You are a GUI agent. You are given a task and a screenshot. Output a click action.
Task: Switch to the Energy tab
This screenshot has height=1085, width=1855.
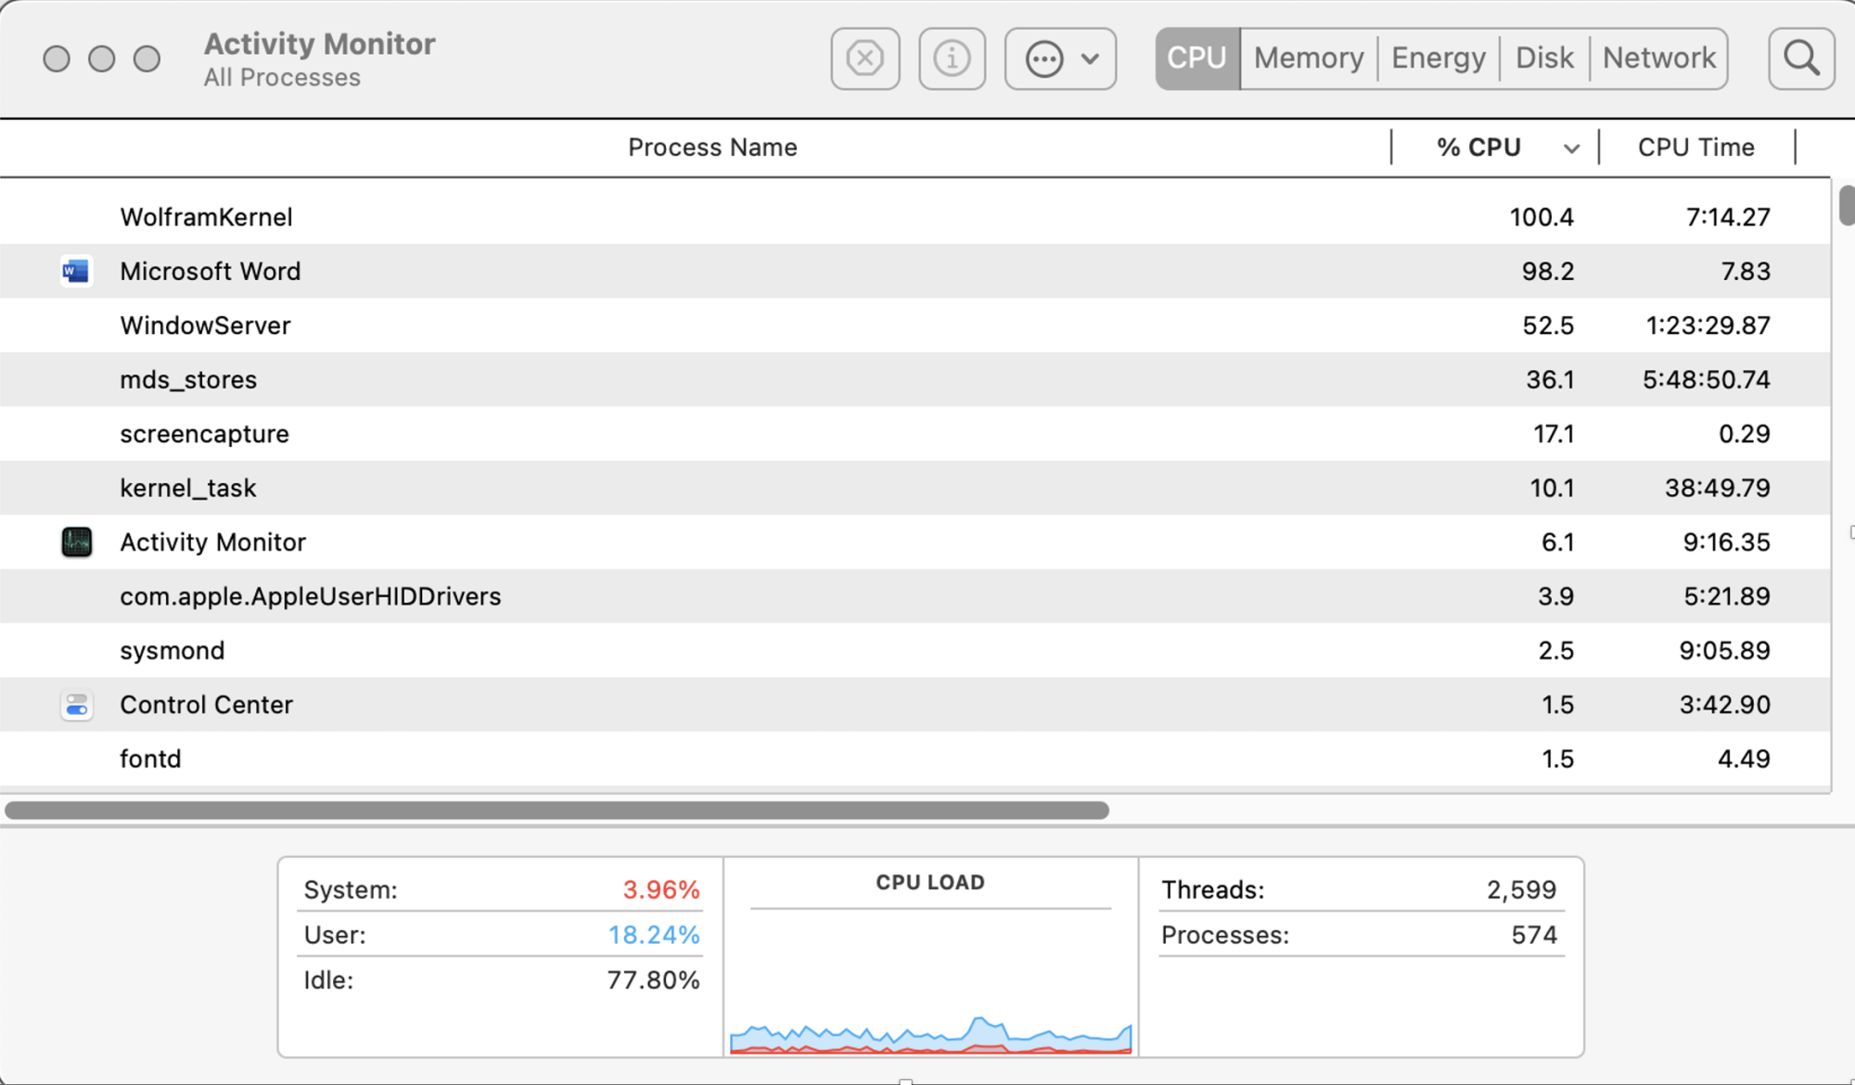tap(1439, 58)
